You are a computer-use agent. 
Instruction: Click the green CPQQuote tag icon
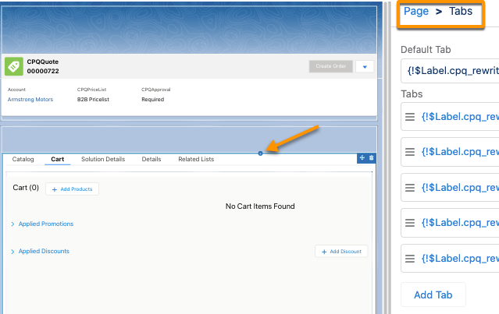(x=14, y=66)
